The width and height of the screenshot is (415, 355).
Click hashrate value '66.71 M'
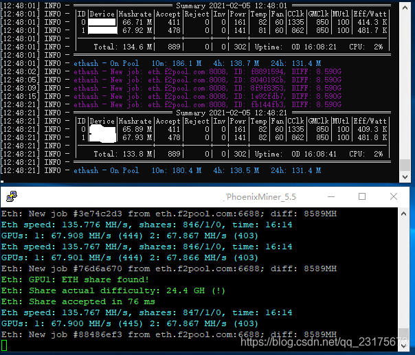[x=137, y=22]
